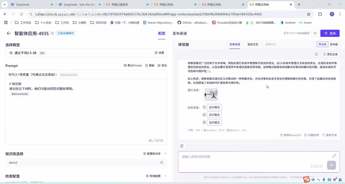
Task: Open answer source 2 设计模式
Action: 214,115
